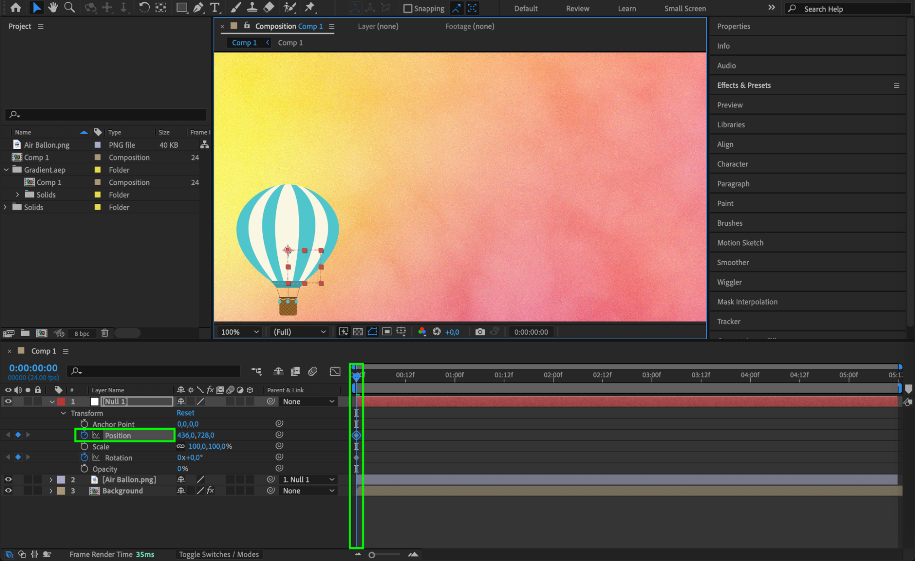This screenshot has width=915, height=561.
Task: Select the Pen tool
Action: (x=198, y=7)
